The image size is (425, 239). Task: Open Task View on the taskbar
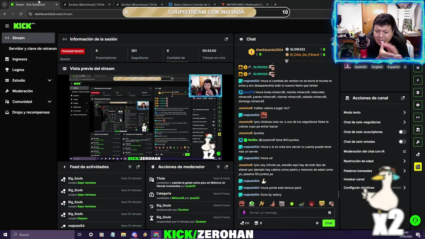[x=80, y=235]
